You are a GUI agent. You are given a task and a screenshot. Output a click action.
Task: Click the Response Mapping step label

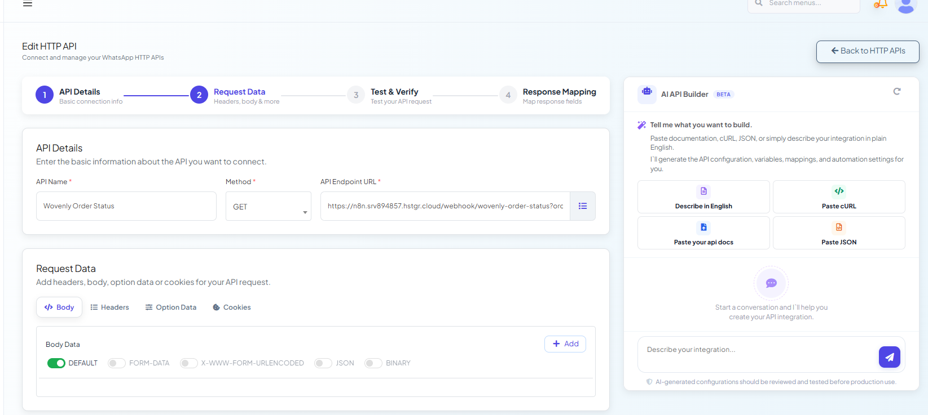[559, 92]
